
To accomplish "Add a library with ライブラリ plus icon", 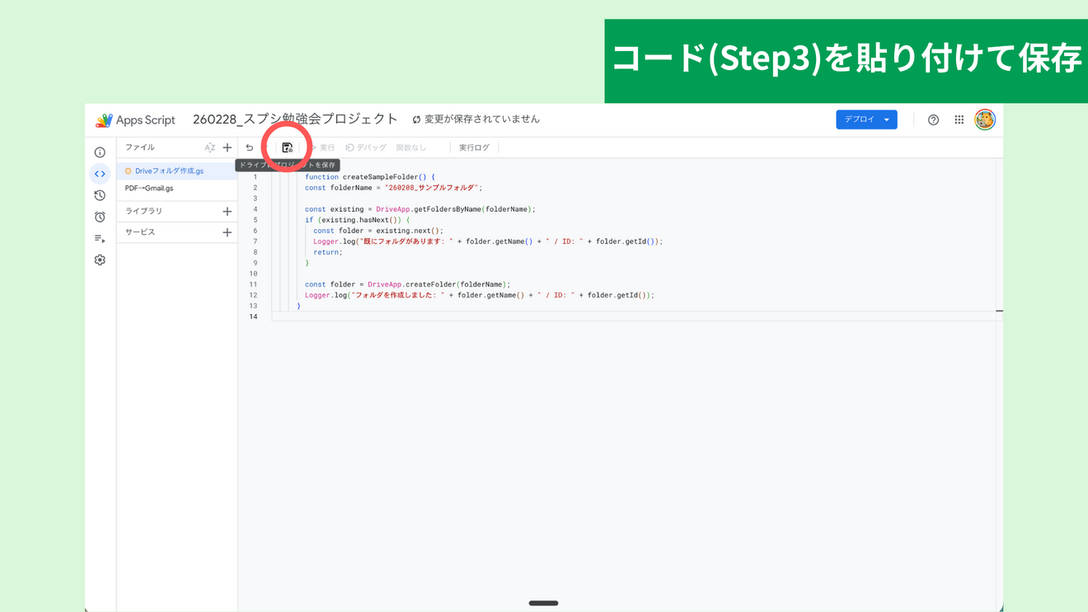I will (x=227, y=212).
